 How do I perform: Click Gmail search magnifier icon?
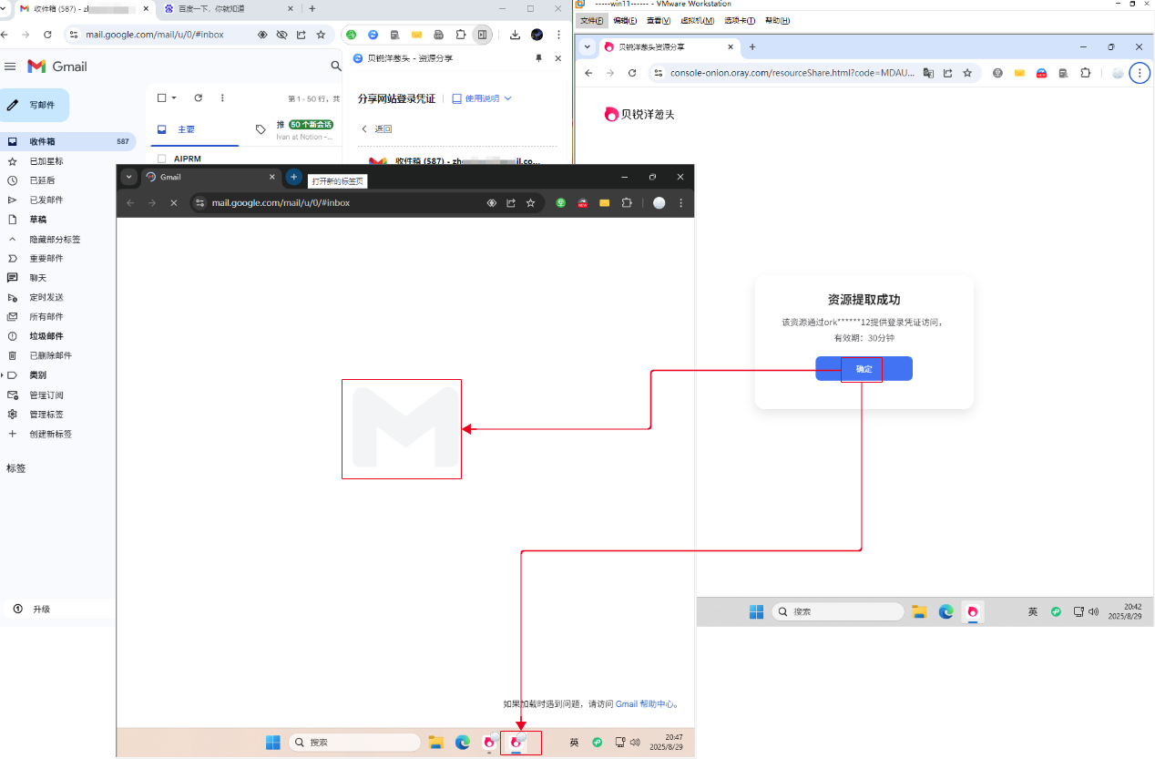[335, 66]
